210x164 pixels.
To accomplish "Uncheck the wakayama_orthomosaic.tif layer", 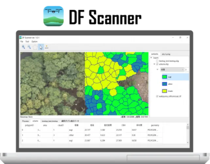I will (x=157, y=96).
